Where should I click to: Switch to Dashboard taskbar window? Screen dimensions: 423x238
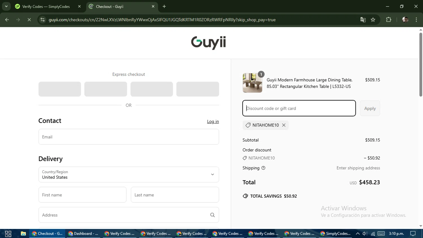pos(83,233)
